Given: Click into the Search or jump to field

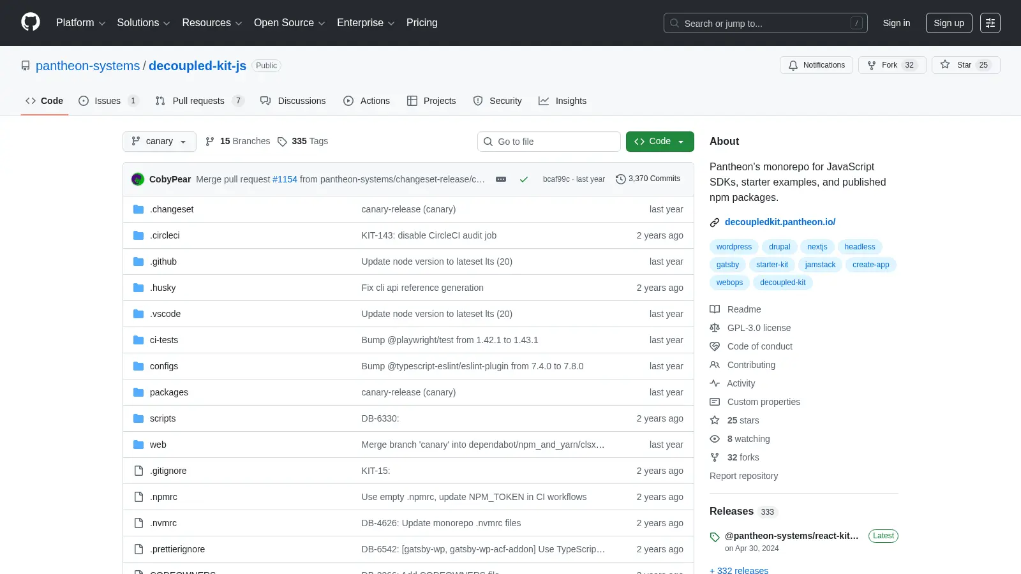Looking at the screenshot, I should (765, 23).
